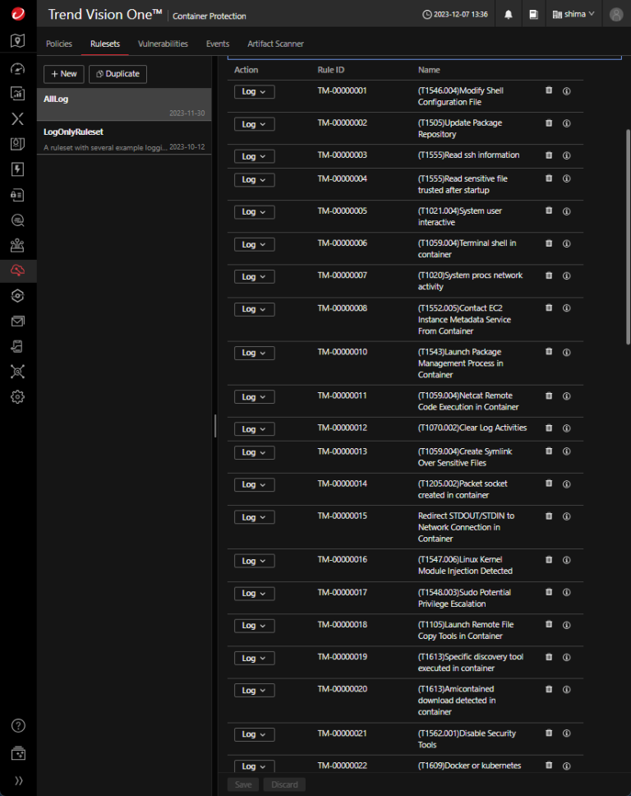The image size is (631, 796).
Task: Open the Log dropdown for TM-00000022
Action: (254, 766)
